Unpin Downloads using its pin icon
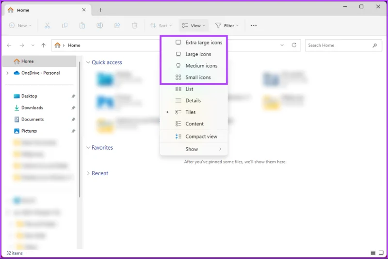388x259 pixels. tap(73, 107)
